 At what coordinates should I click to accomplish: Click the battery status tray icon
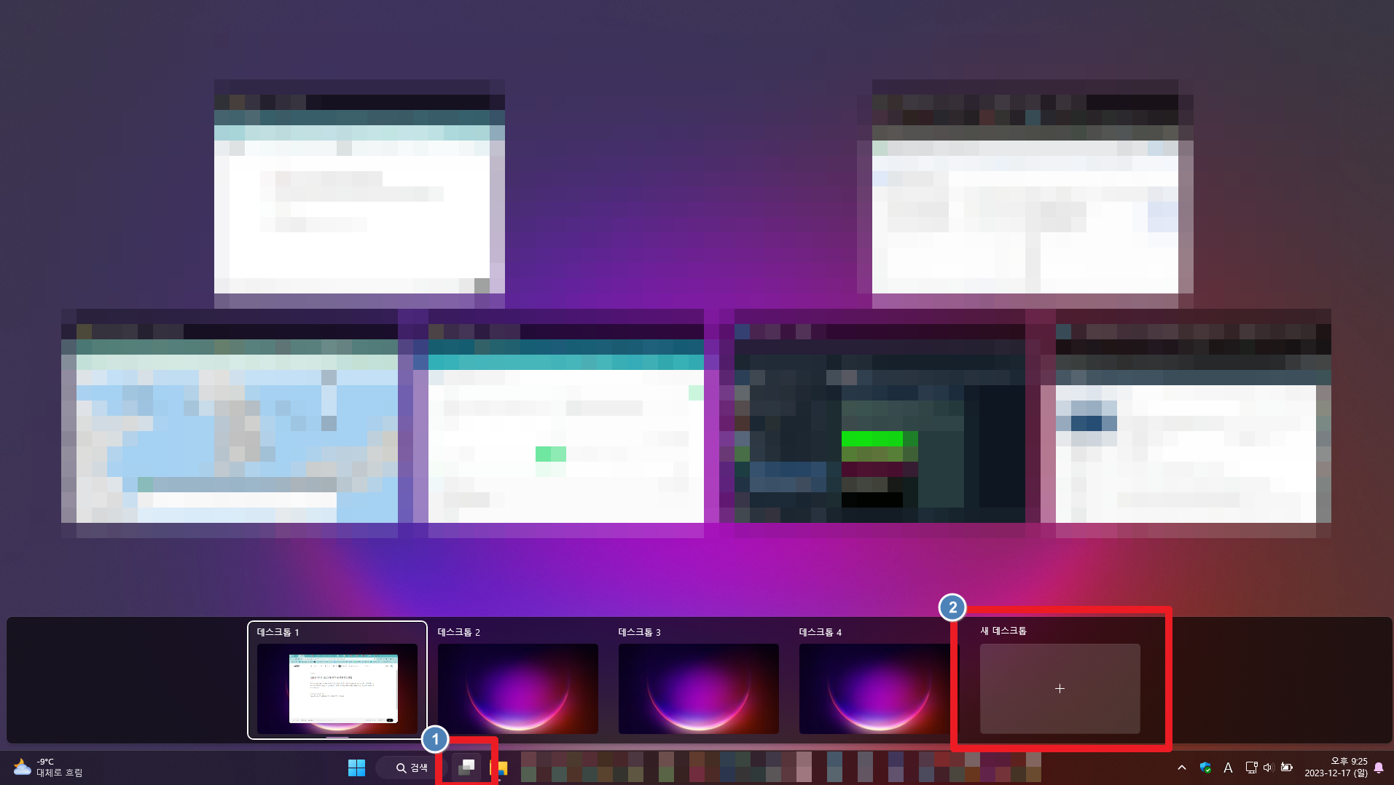[1287, 768]
